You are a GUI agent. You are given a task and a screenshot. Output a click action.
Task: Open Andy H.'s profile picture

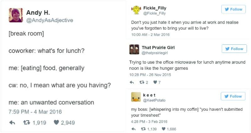[15, 15]
